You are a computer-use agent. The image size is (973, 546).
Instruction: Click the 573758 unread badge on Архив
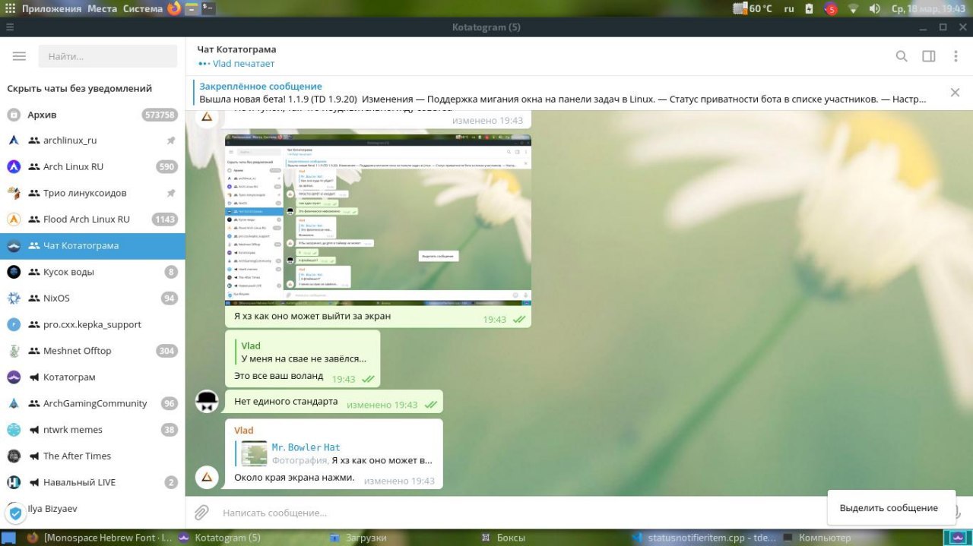pos(159,115)
